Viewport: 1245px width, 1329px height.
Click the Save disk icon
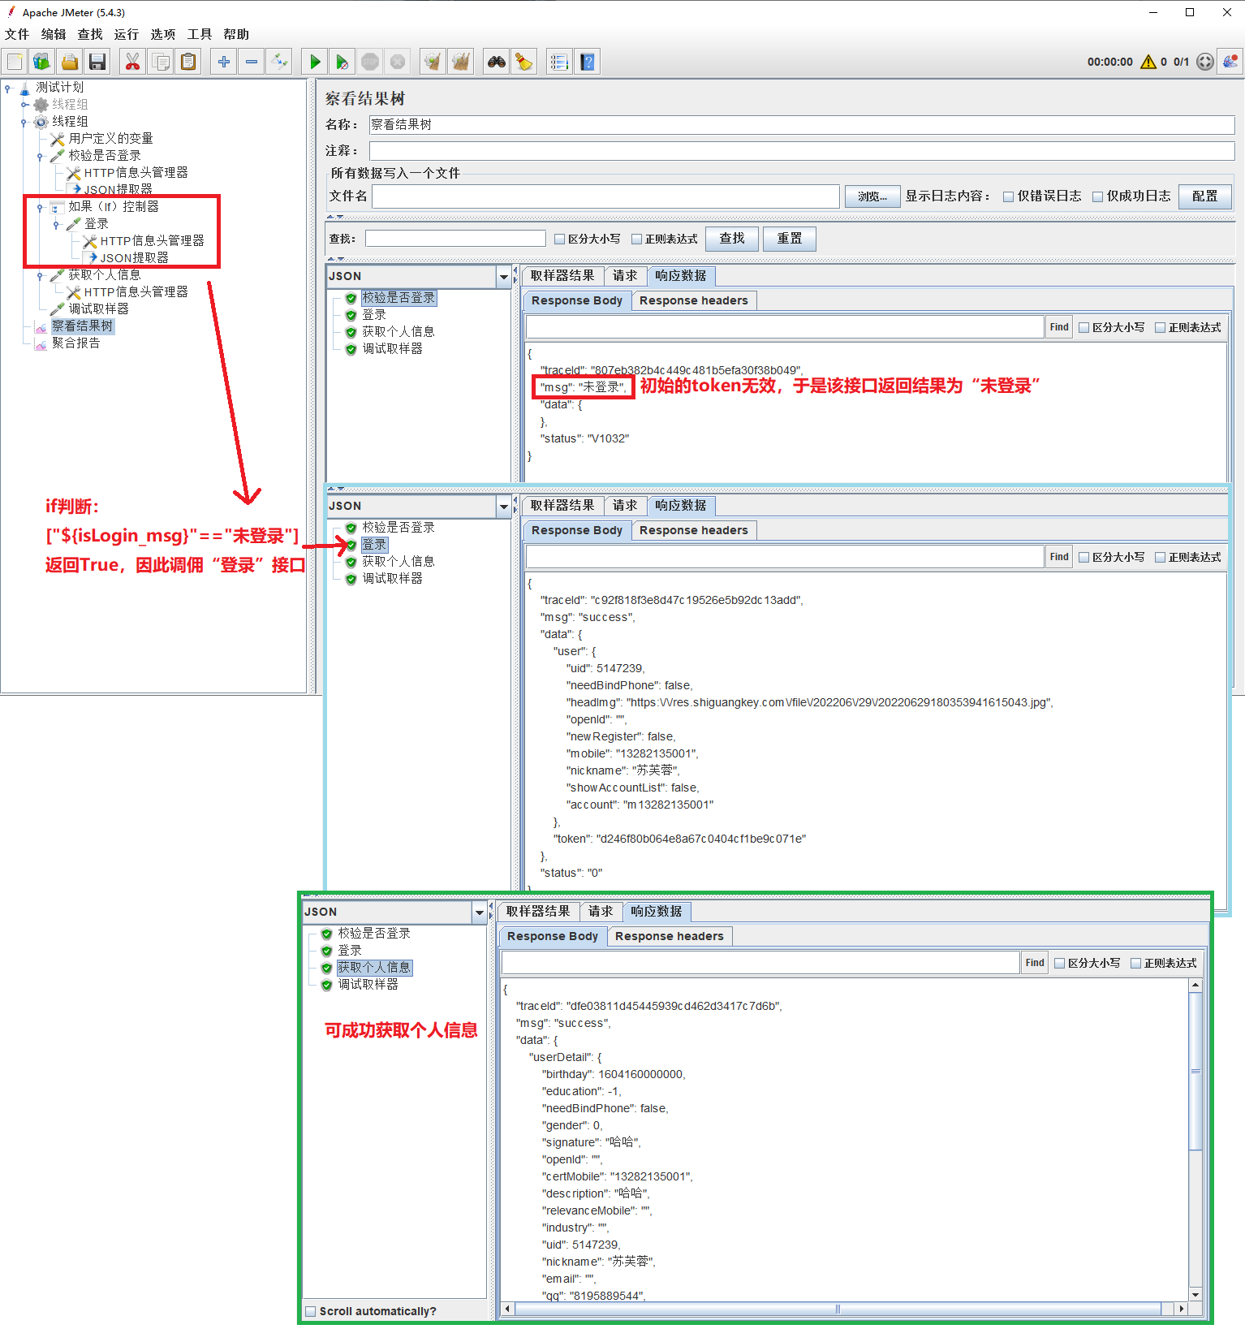tap(97, 62)
